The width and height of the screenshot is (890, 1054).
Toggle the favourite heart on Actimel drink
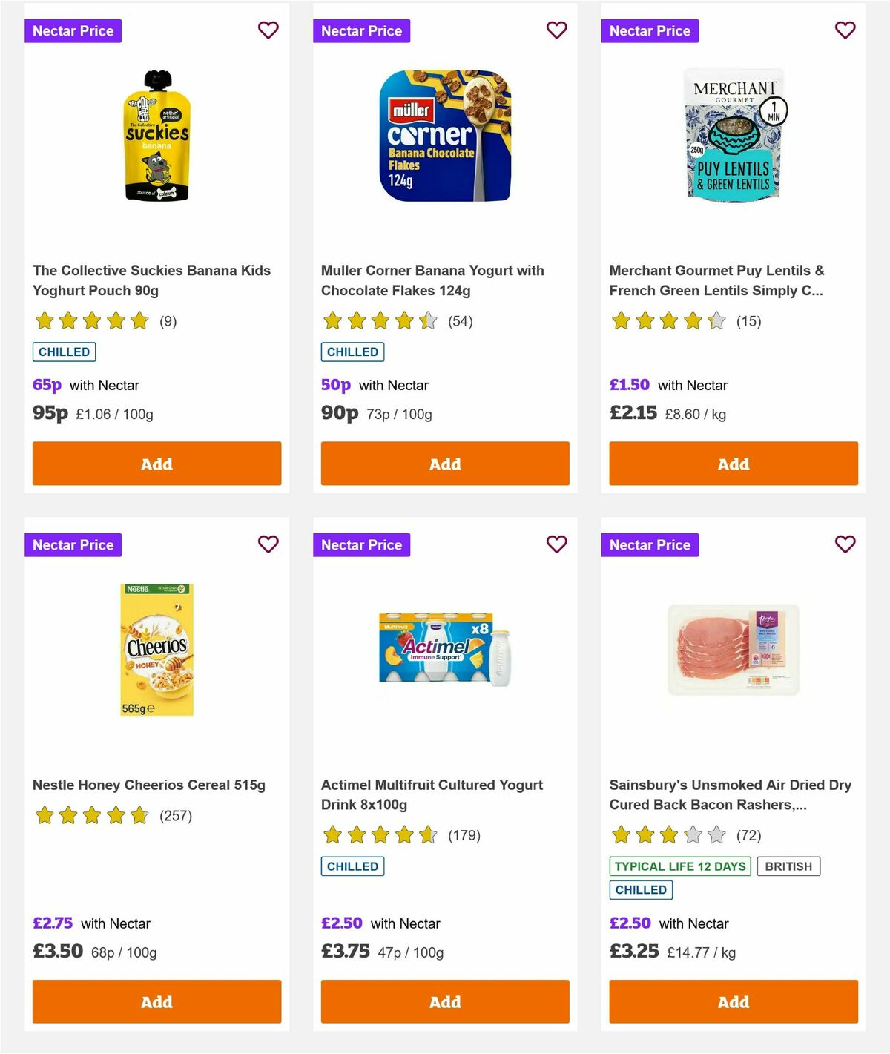point(557,544)
